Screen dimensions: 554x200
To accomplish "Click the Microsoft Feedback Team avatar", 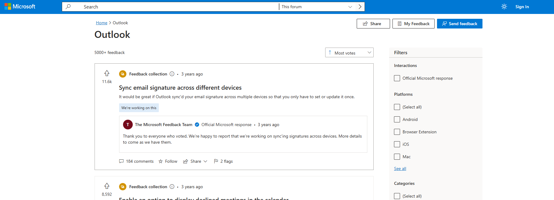I will pos(128,125).
